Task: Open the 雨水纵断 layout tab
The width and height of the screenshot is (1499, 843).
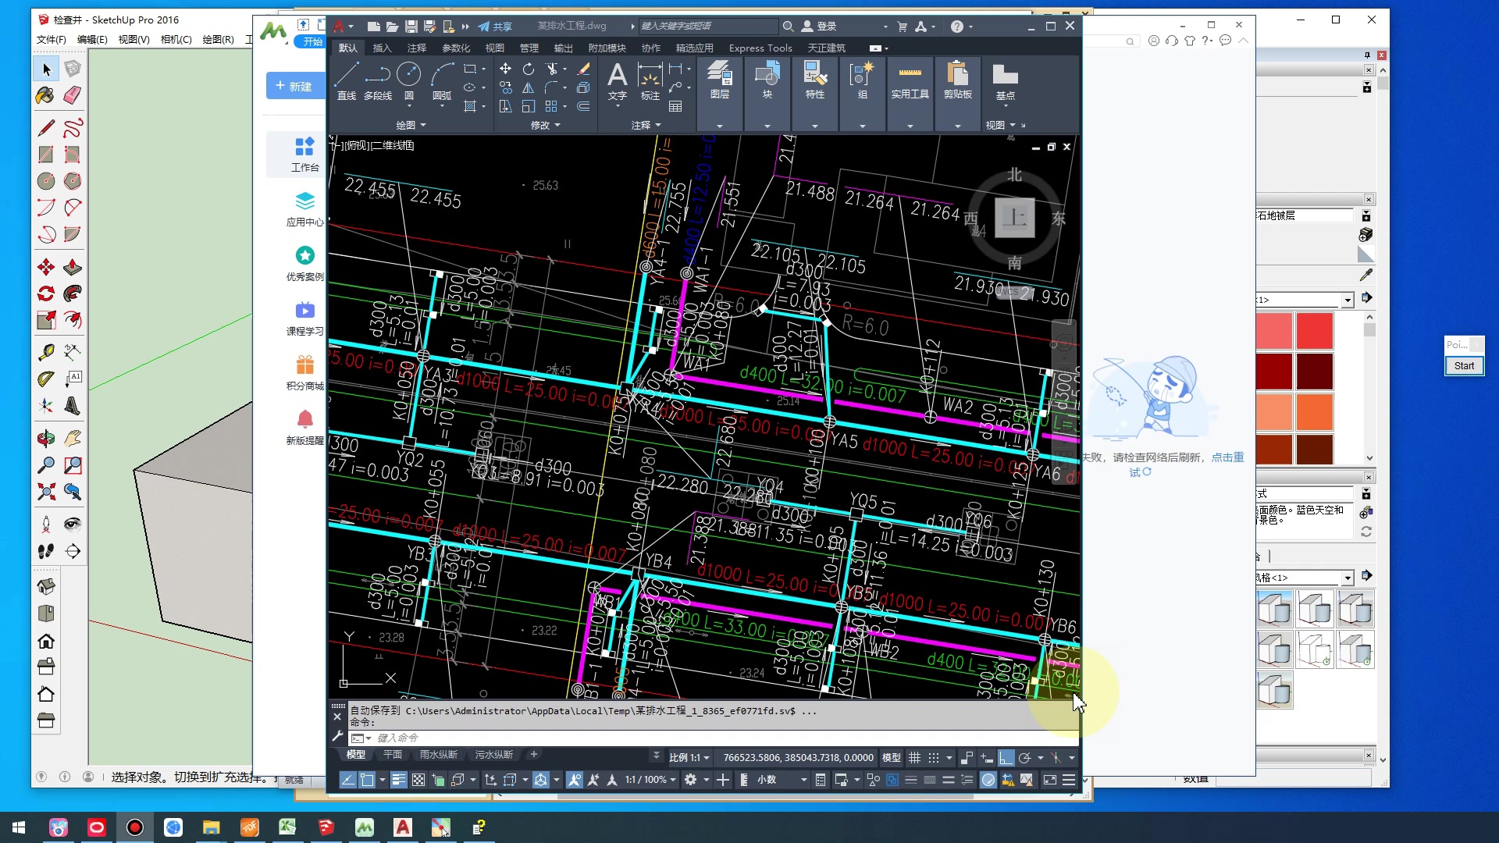Action: [438, 755]
